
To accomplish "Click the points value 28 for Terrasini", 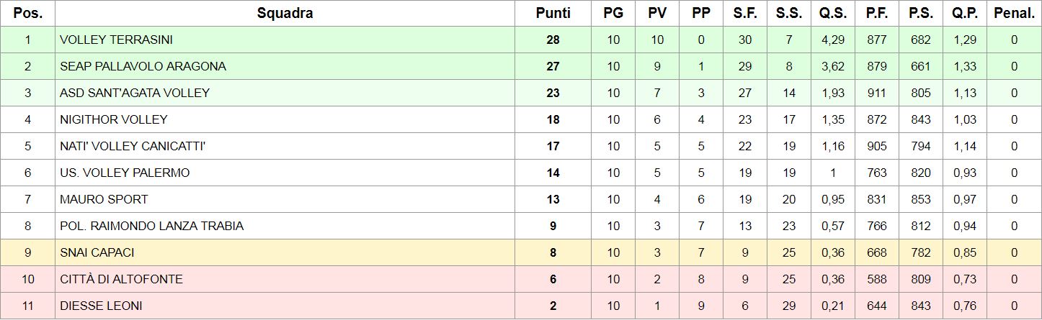I will click(553, 40).
